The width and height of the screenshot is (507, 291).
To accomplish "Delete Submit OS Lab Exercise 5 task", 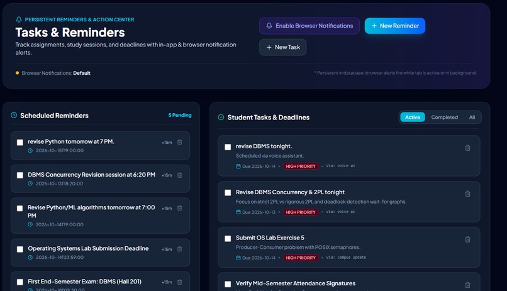I will click(467, 239).
